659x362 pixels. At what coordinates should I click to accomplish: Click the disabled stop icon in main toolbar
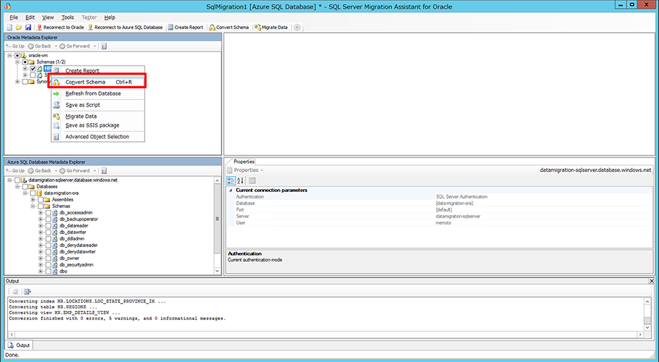tap(297, 27)
